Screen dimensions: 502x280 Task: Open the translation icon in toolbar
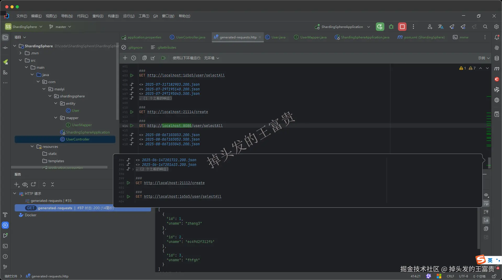tap(441, 27)
